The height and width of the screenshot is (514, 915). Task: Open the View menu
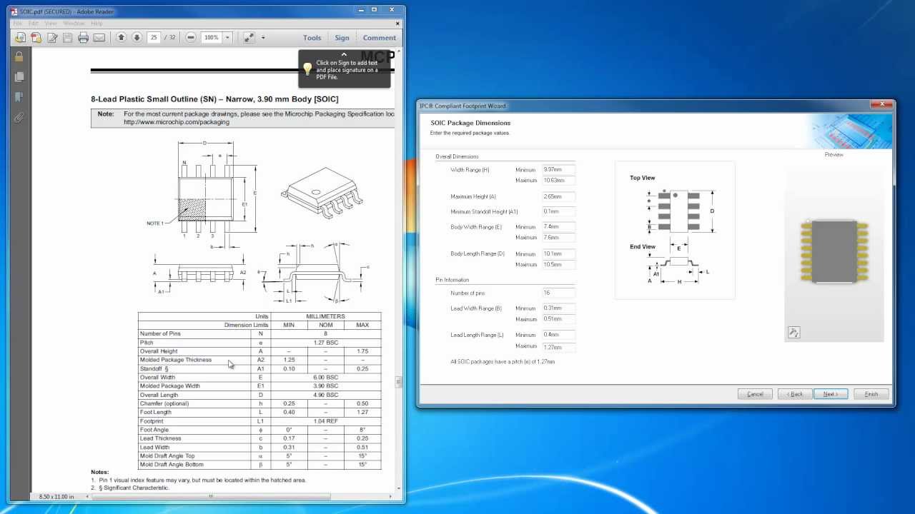(x=51, y=24)
